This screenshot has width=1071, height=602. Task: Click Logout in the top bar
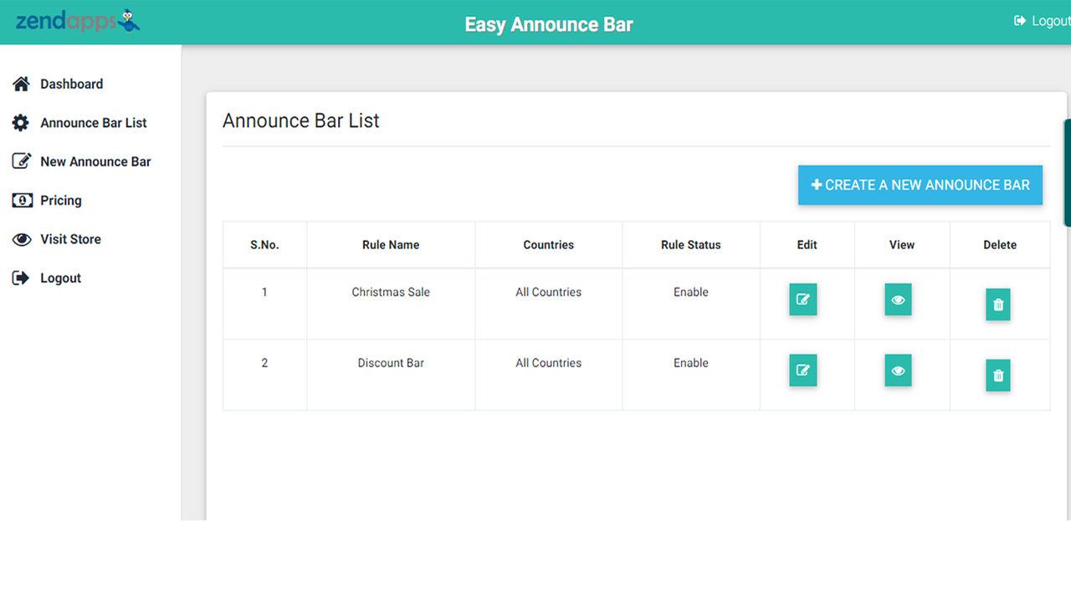1042,21
